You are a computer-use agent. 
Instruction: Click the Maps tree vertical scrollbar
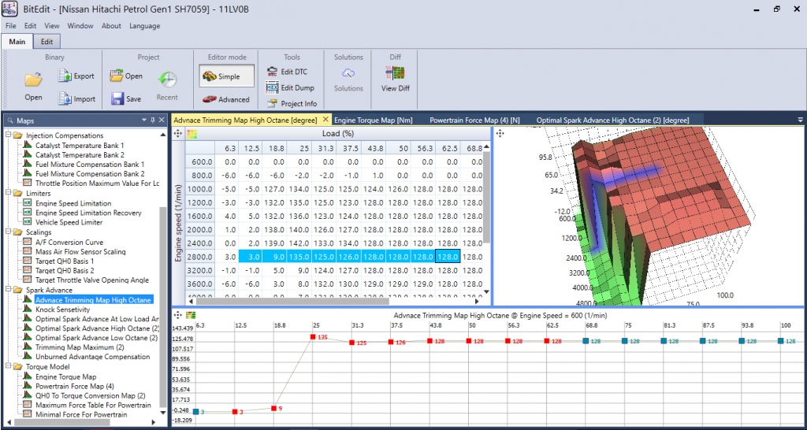click(164, 306)
